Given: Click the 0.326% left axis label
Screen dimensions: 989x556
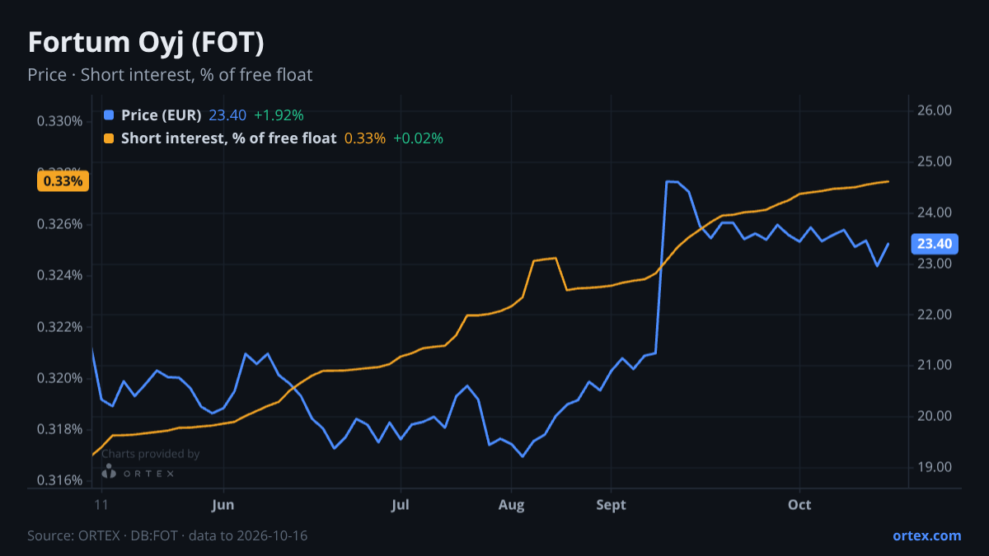Looking at the screenshot, I should click(59, 224).
